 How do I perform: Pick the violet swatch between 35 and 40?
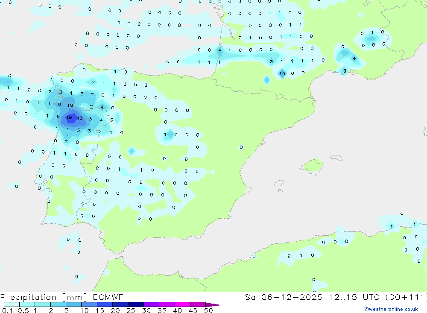coord(167,304)
